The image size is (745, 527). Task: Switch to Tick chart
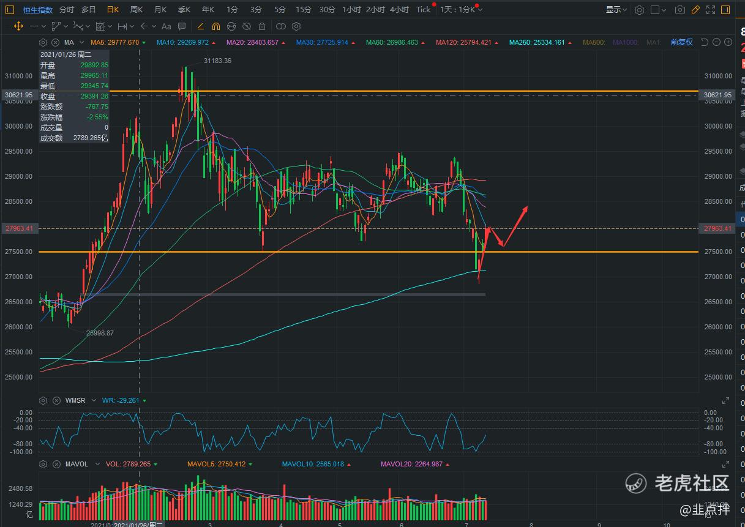coord(423,10)
